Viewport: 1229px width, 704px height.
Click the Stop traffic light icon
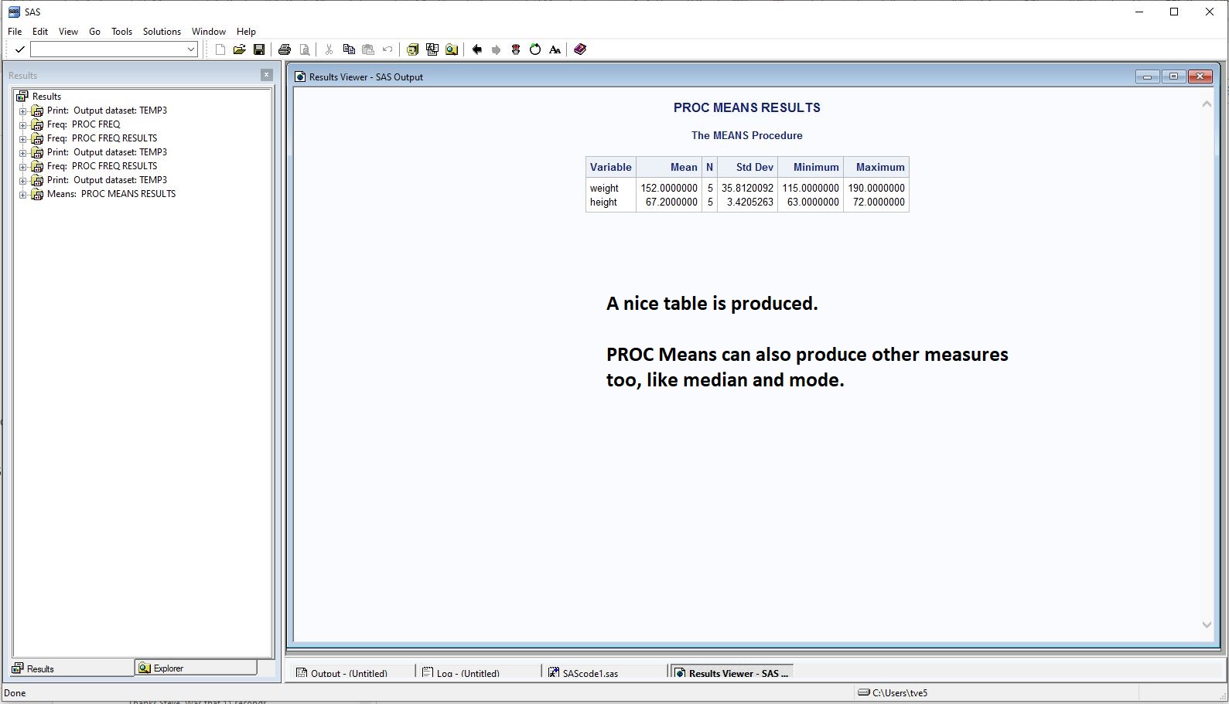tap(516, 49)
